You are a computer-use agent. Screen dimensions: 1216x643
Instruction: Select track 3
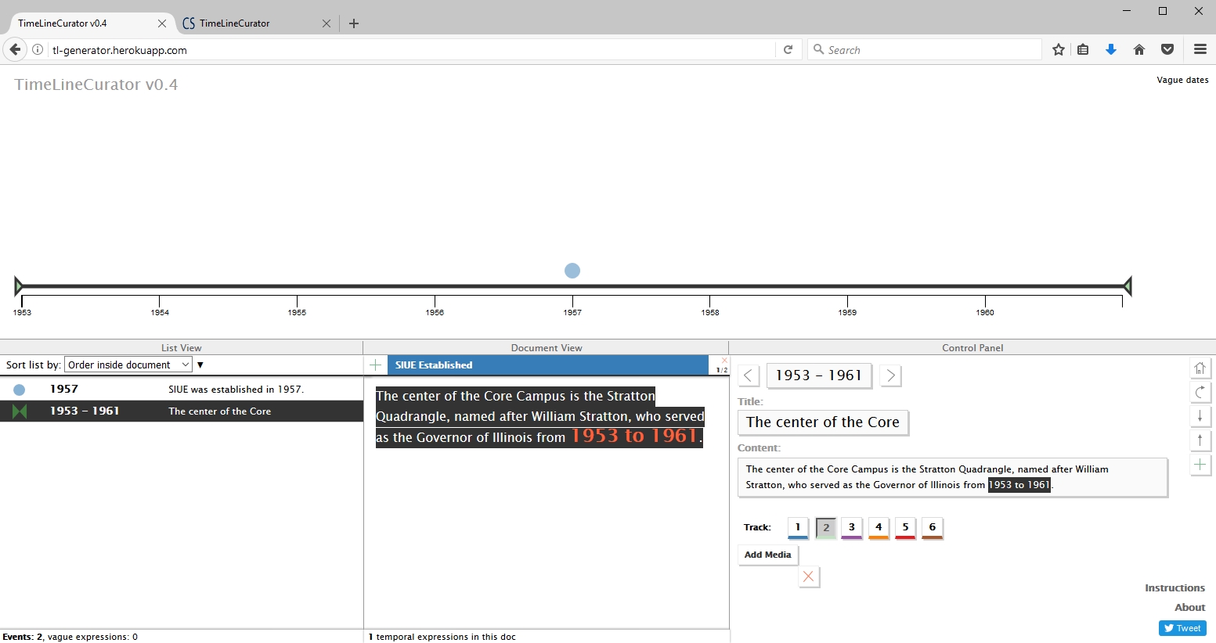click(x=852, y=528)
